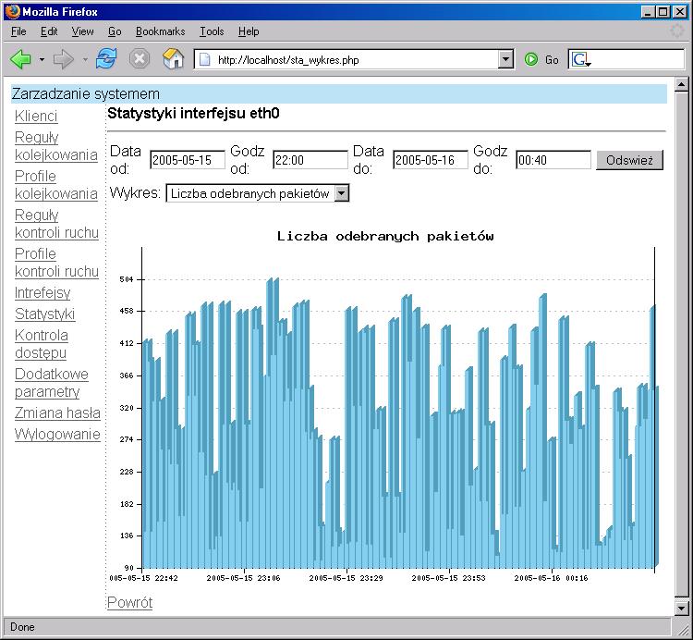Open the Reguły kolejkowania link

click(56, 146)
